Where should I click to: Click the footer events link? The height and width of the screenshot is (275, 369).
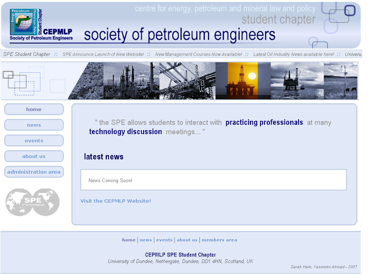(x=164, y=240)
